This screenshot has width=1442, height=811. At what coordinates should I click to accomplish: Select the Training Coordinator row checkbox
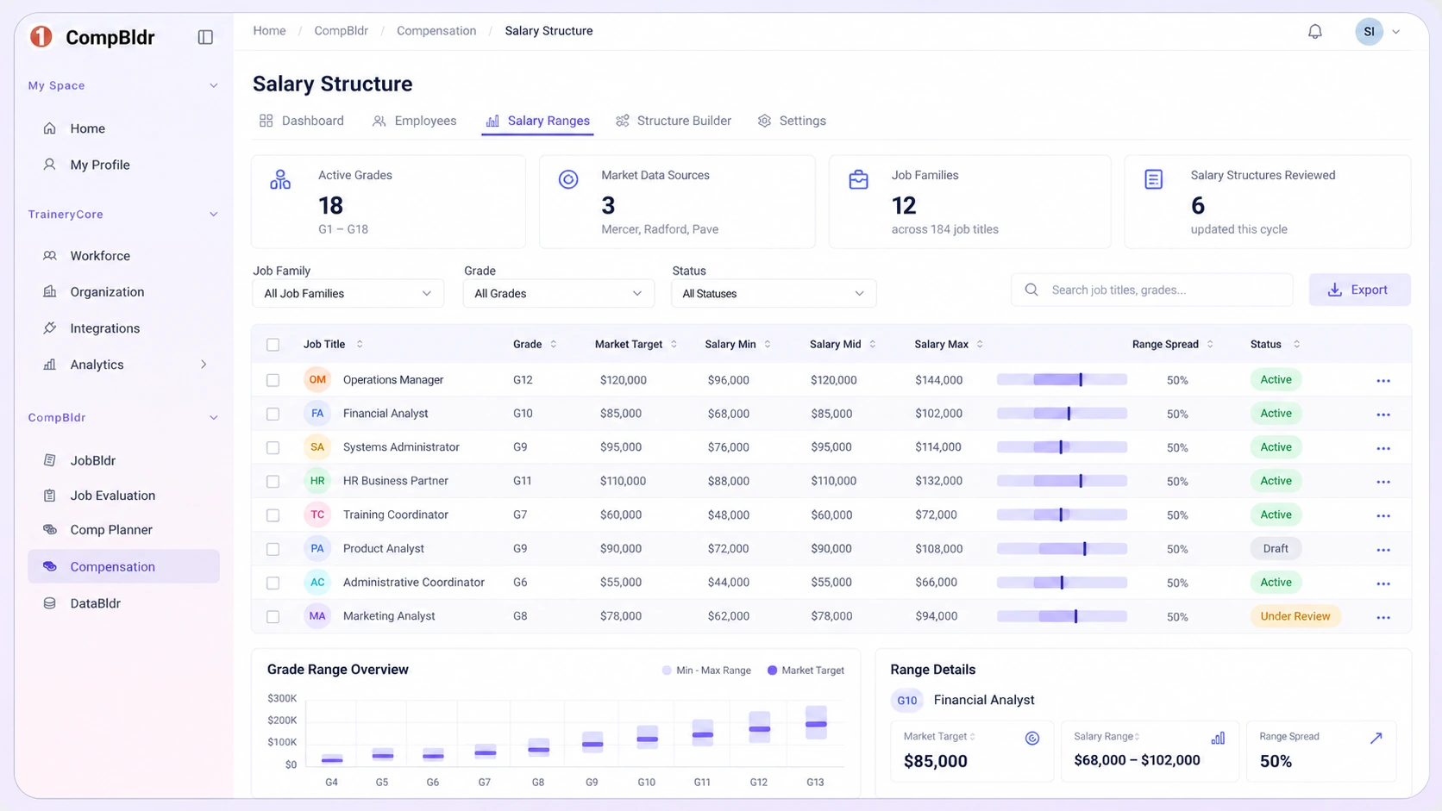pos(273,515)
